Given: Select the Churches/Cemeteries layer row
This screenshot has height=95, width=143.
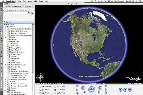Looking at the screenshot, I should 18,77.
